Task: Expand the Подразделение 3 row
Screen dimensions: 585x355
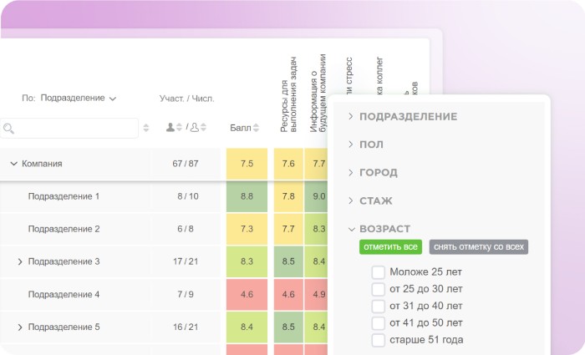Action: 20,261
